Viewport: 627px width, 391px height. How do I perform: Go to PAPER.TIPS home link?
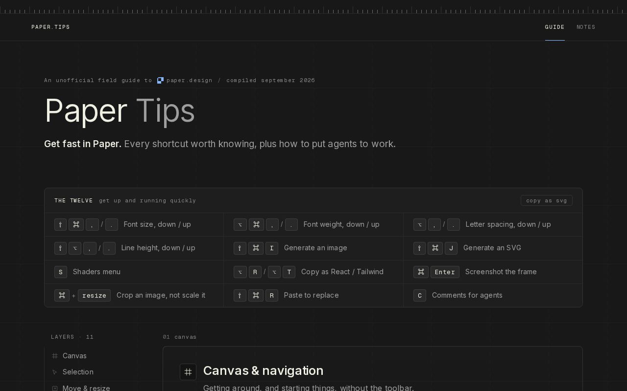(50, 27)
